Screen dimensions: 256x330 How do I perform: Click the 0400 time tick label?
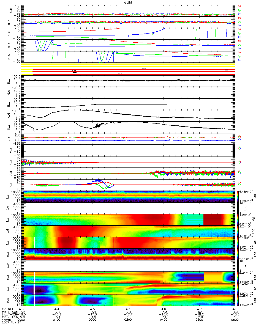[x=164, y=320]
